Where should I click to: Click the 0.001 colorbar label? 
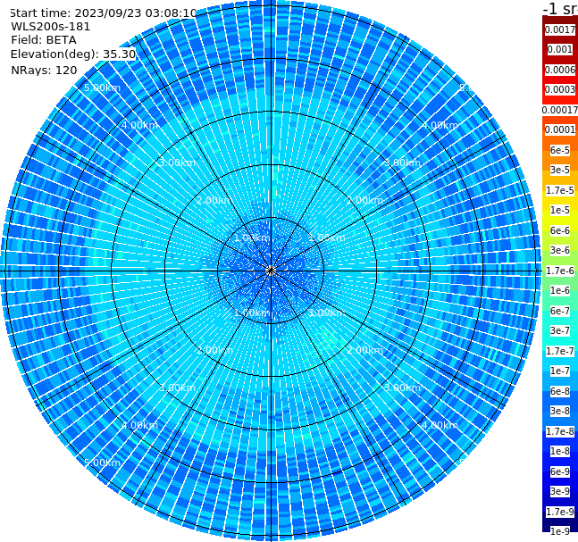[x=560, y=50]
